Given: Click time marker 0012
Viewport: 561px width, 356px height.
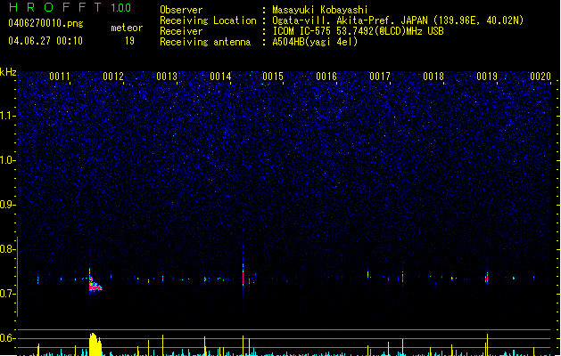Looking at the screenshot, I should (x=113, y=77).
